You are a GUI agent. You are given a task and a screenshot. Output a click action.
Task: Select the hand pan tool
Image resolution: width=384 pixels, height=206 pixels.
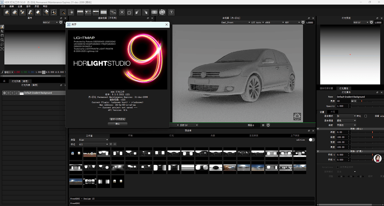click(x=2, y=35)
